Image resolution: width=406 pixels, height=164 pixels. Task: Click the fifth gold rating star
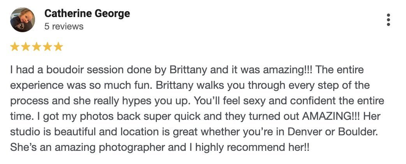(58, 47)
